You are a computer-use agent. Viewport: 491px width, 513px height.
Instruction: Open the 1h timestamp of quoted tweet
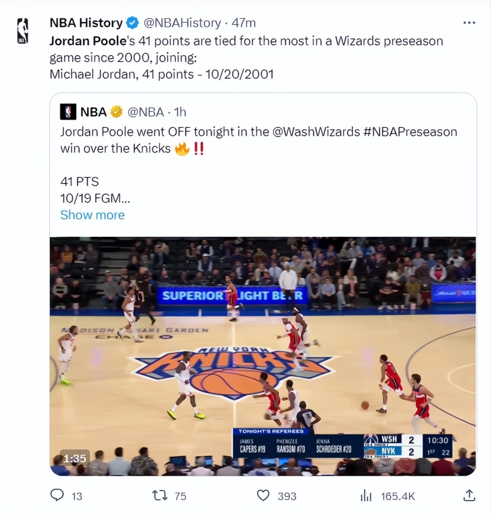[180, 112]
